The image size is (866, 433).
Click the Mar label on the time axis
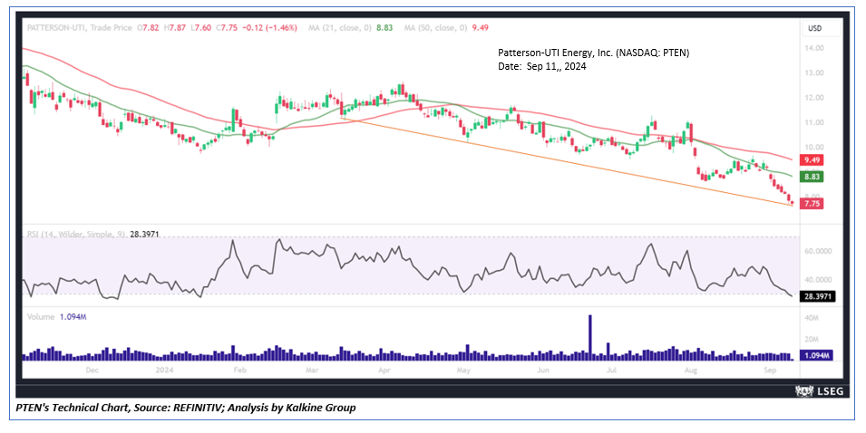click(312, 370)
